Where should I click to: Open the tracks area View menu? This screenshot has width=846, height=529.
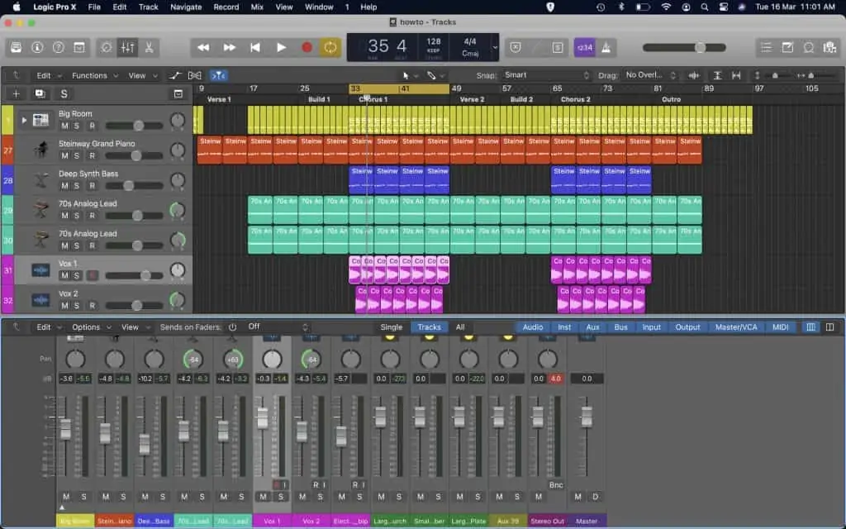[142, 75]
